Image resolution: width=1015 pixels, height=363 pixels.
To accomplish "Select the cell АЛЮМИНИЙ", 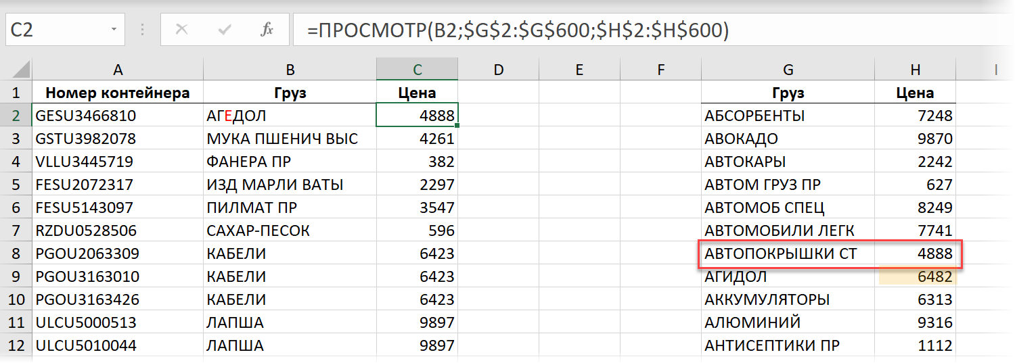I will (x=788, y=322).
